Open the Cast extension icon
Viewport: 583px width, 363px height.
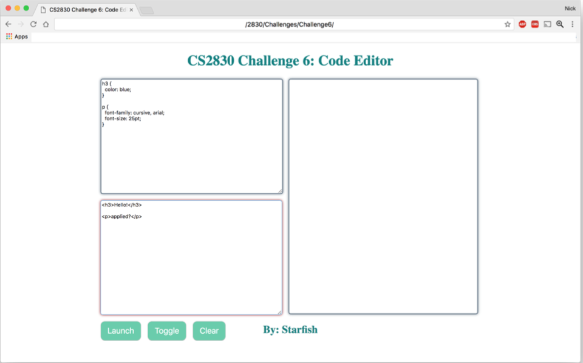[x=547, y=24]
